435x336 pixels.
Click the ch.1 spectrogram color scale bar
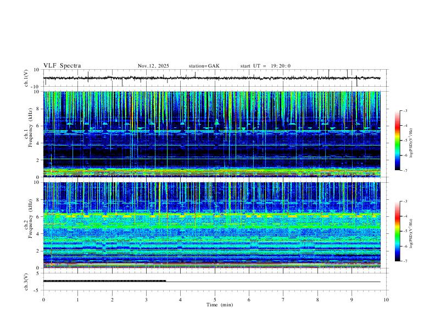(397, 141)
